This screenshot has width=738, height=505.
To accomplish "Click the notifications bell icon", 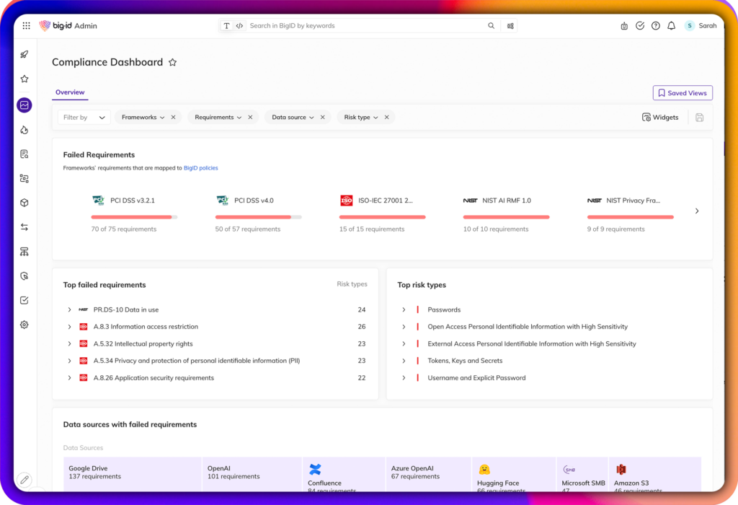I will [x=671, y=26].
